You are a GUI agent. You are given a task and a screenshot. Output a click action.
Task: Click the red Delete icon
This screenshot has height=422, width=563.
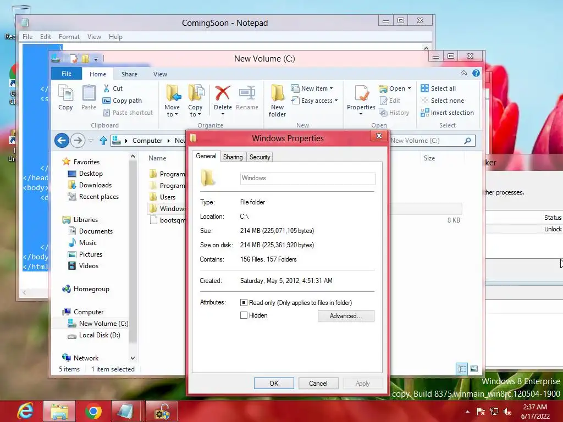tap(223, 93)
